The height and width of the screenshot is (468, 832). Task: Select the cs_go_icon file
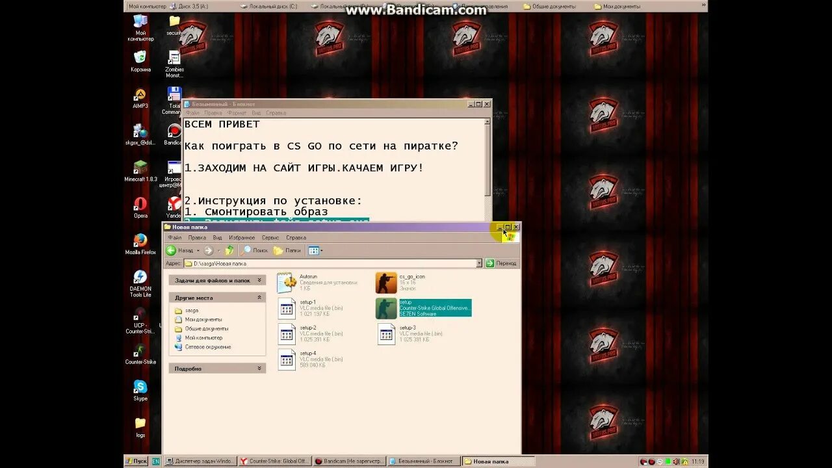click(x=401, y=282)
